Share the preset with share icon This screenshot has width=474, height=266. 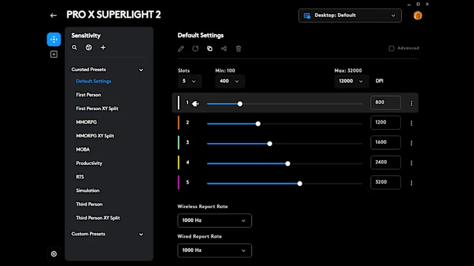[x=224, y=49]
